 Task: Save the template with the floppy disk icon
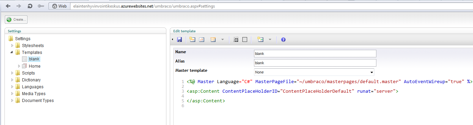(179, 40)
